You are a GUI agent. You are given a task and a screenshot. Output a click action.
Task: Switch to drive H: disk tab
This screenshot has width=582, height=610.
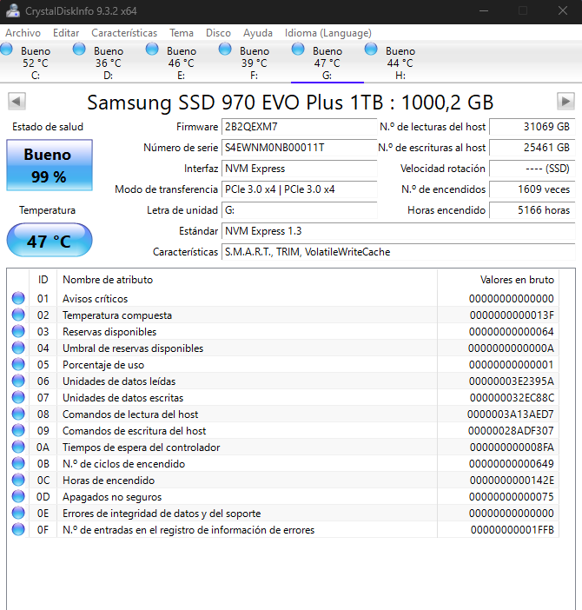point(400,63)
